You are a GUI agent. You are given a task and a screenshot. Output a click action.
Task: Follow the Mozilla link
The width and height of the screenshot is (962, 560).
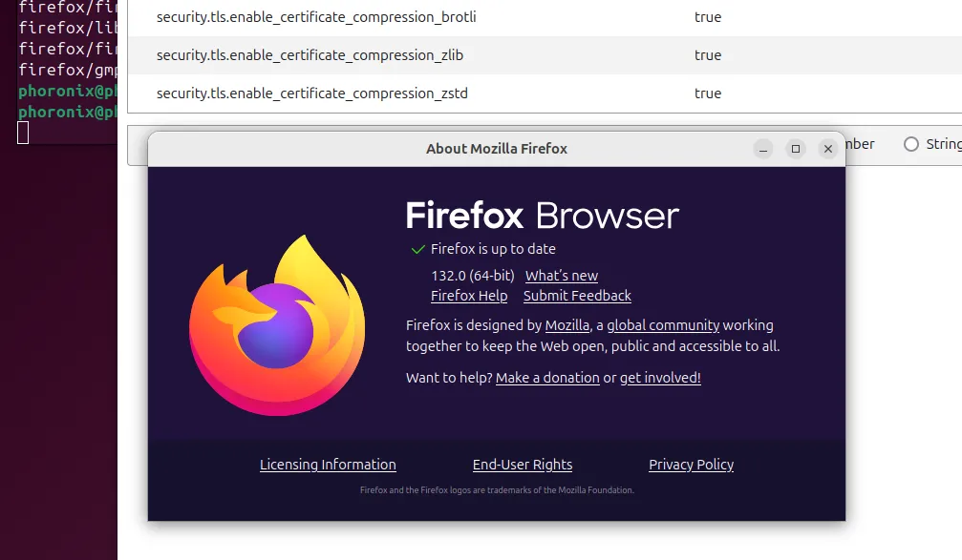(567, 325)
